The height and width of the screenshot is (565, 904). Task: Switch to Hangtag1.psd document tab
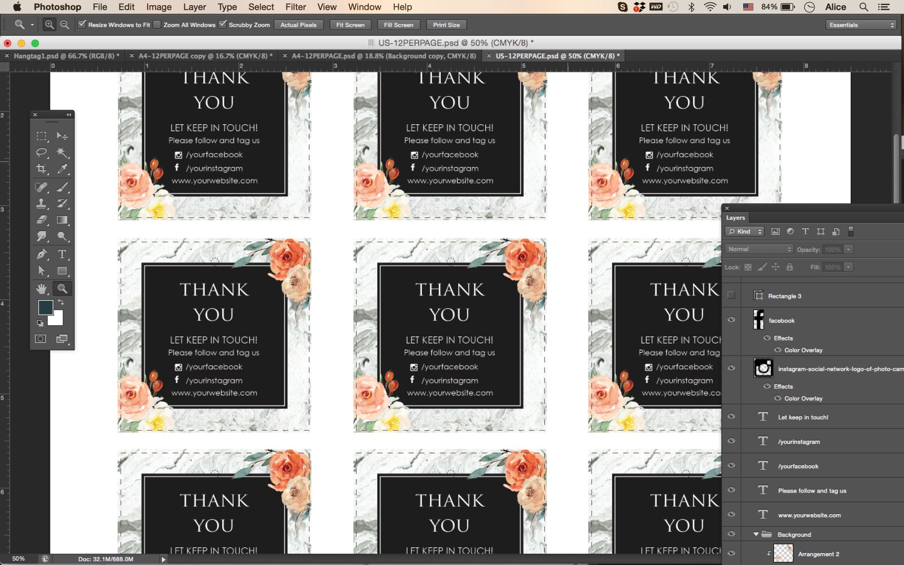[66, 56]
